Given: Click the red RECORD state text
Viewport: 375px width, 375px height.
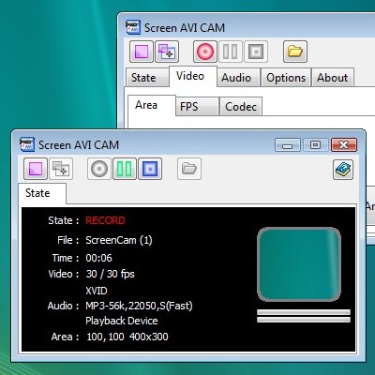Looking at the screenshot, I should point(105,220).
